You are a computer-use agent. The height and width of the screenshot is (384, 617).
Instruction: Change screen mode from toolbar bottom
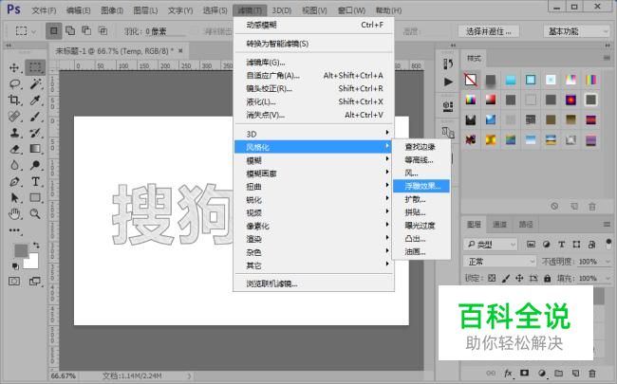(x=35, y=281)
